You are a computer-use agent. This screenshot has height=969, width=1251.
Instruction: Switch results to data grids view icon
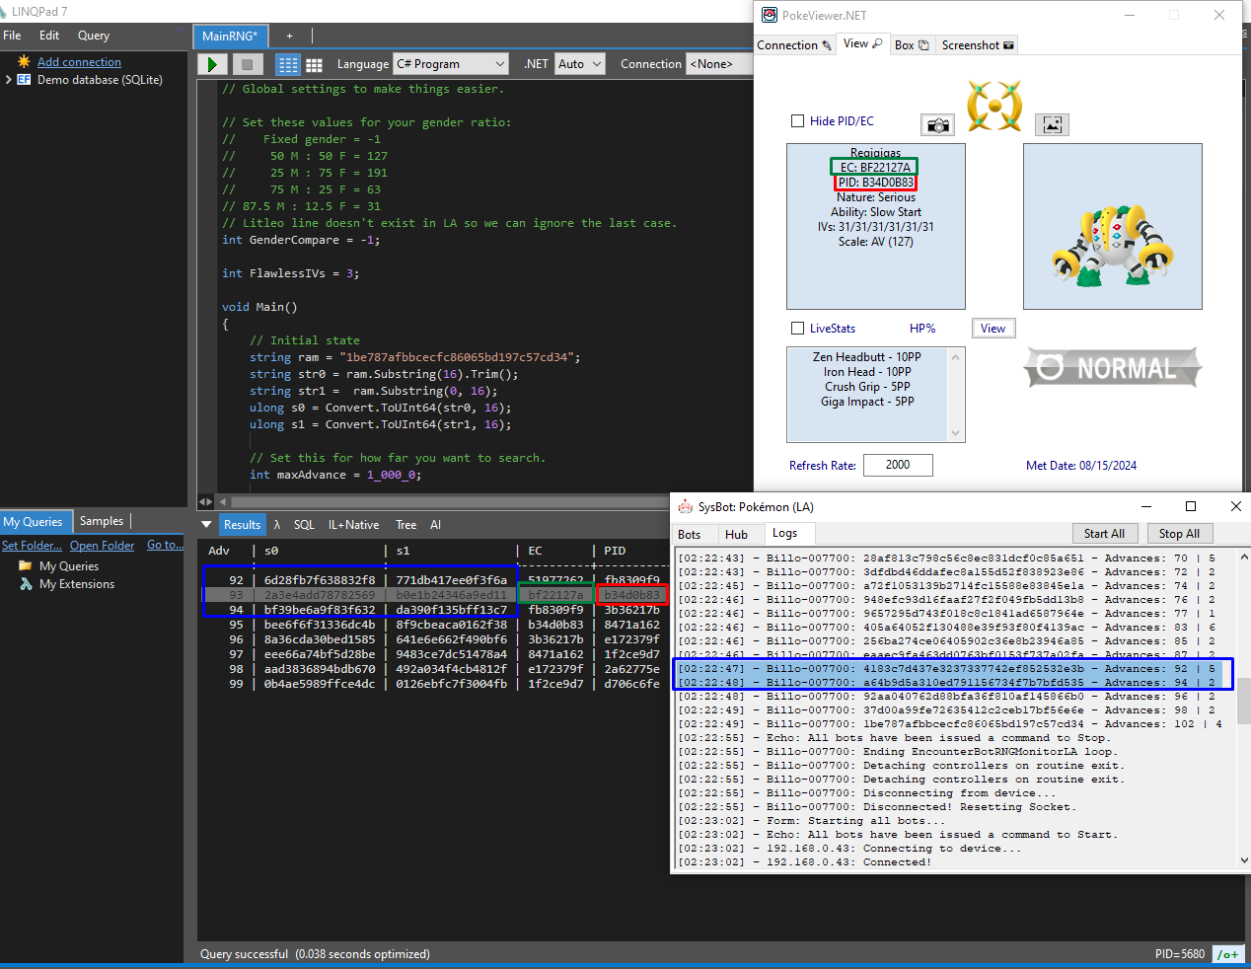point(315,65)
